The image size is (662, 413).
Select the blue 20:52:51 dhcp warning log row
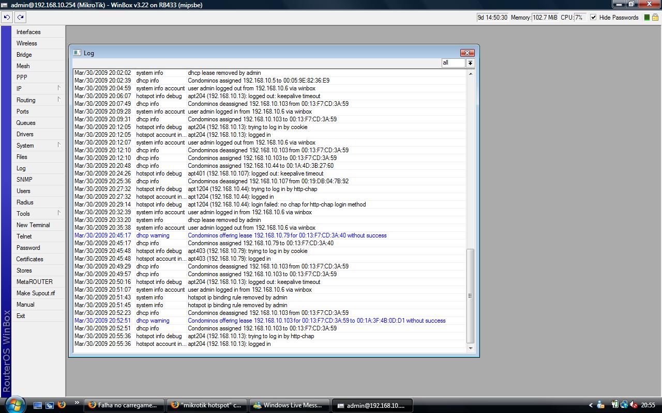click(x=269, y=321)
